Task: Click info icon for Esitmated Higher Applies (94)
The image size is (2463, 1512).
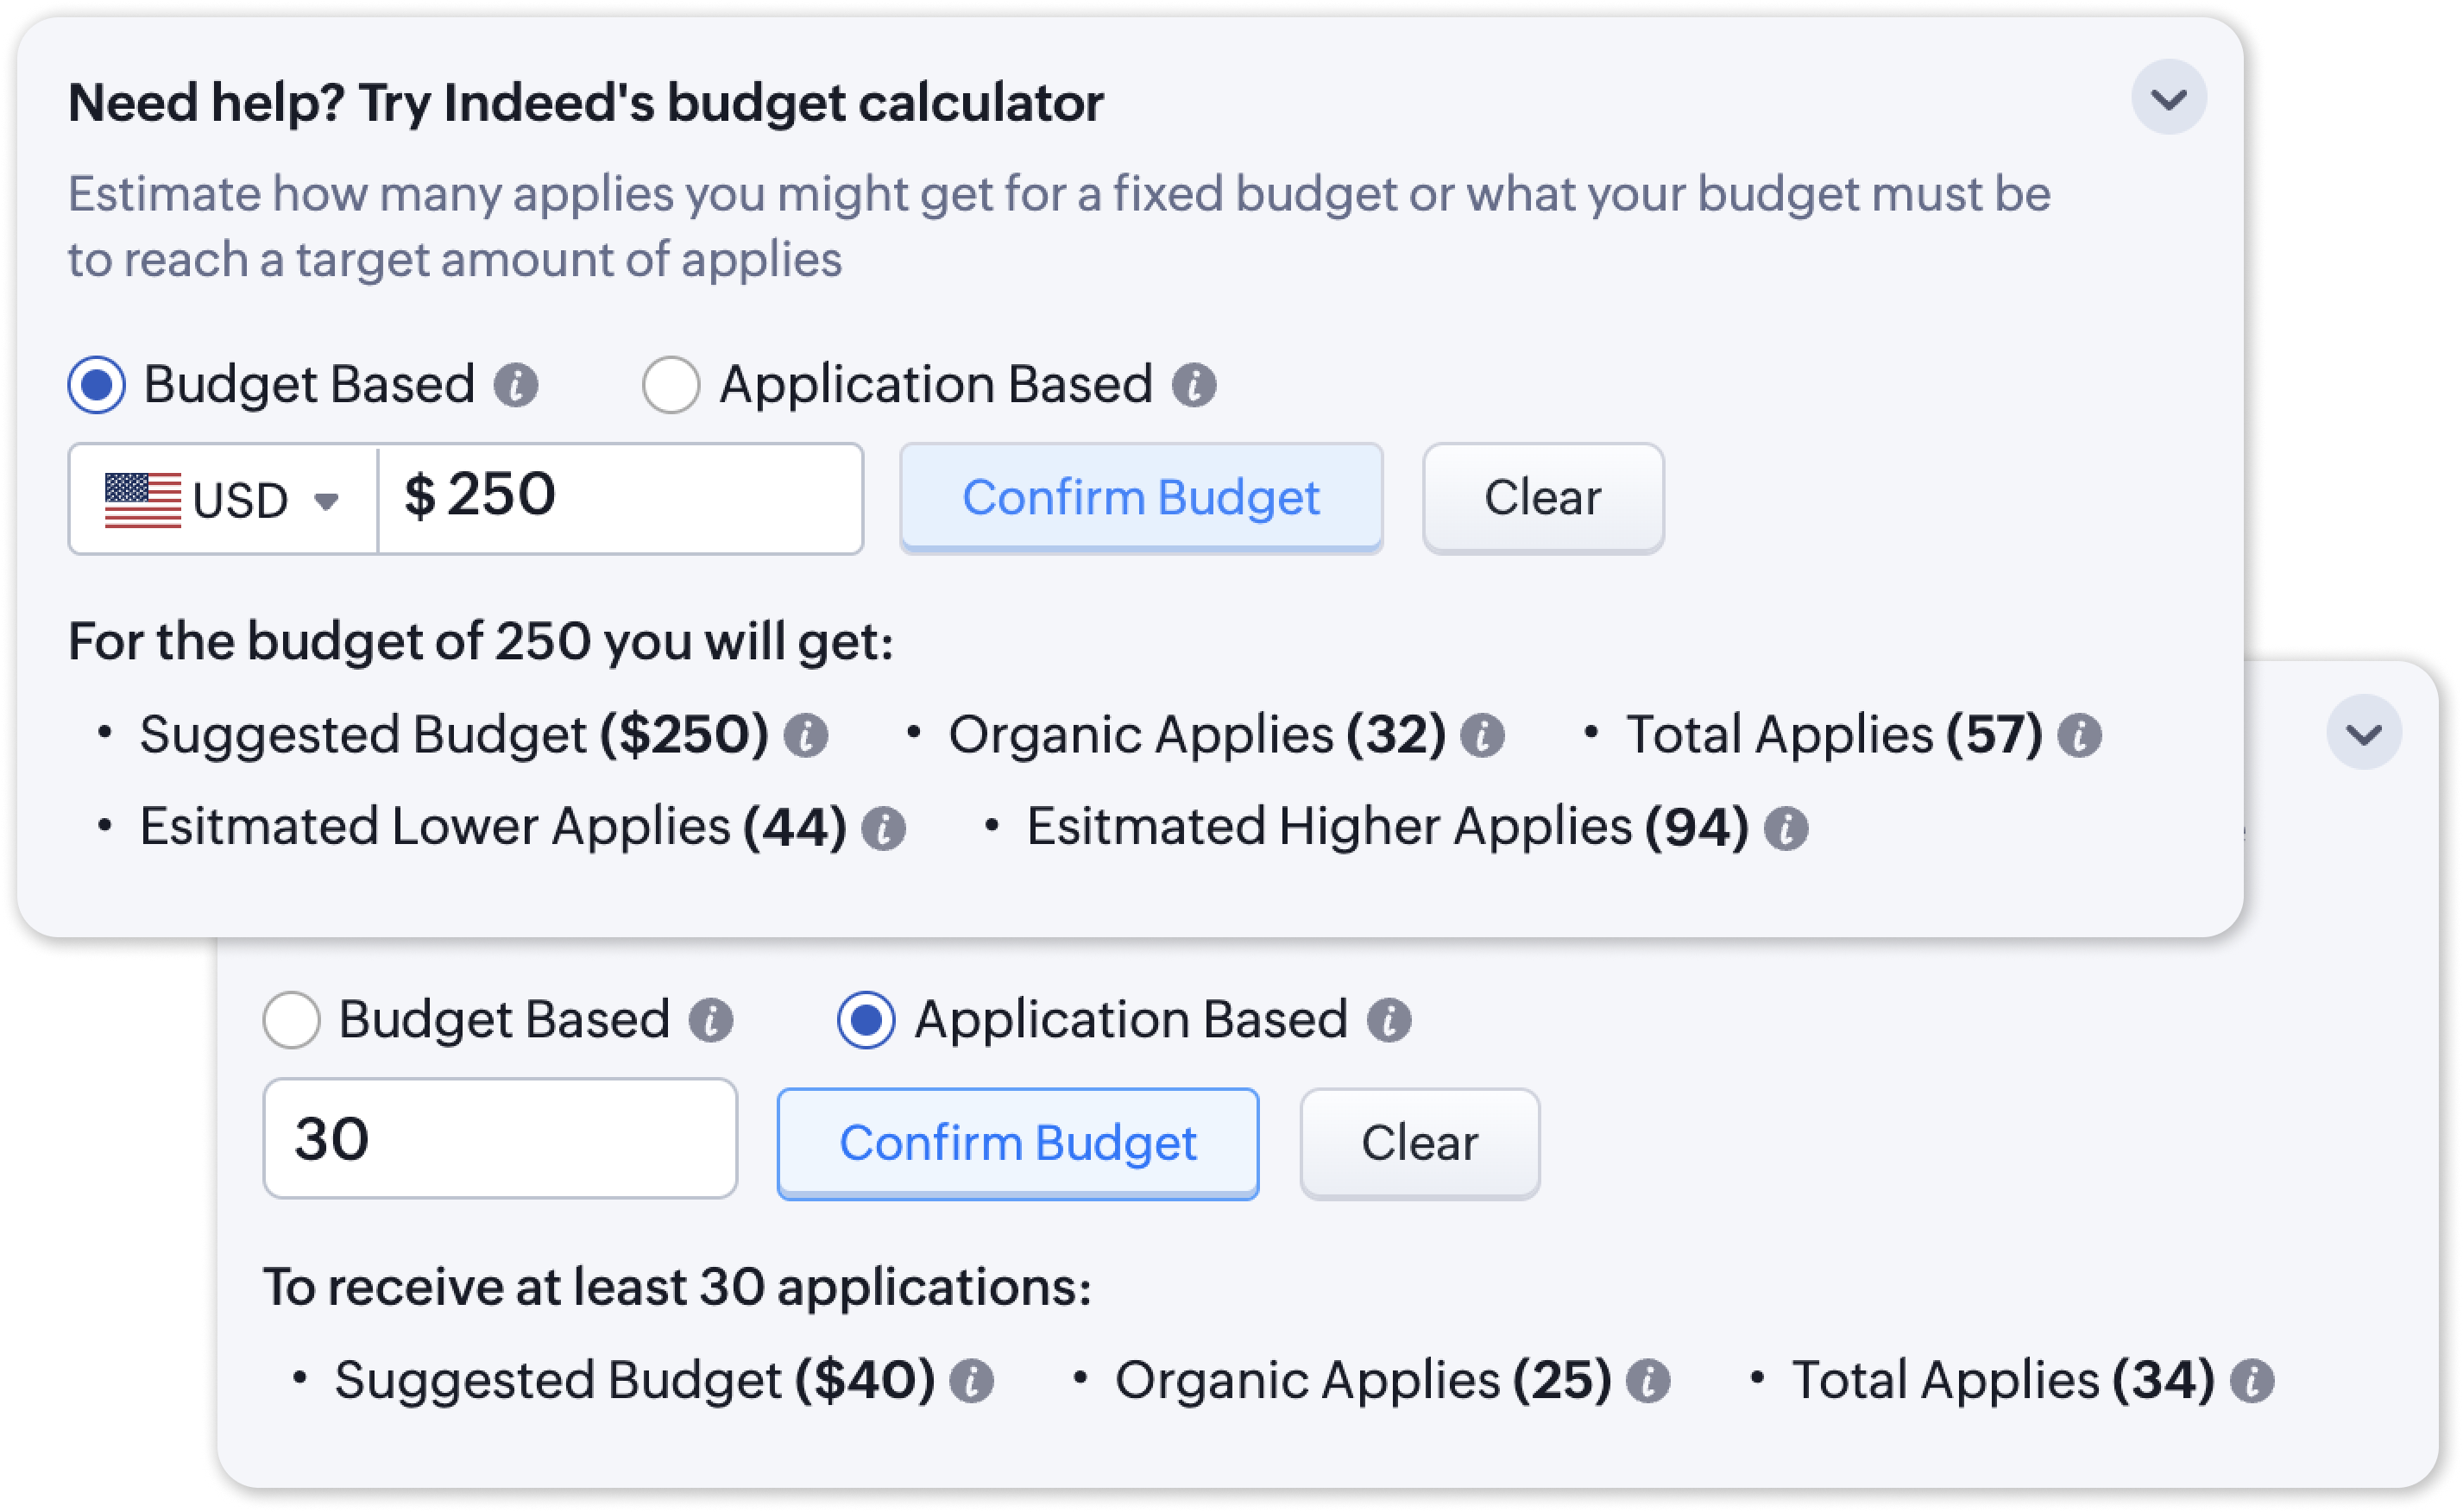Action: (x=1786, y=829)
